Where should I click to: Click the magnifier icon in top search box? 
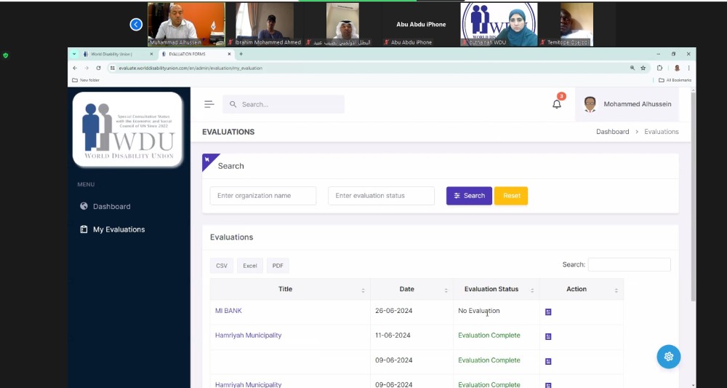pyautogui.click(x=233, y=104)
